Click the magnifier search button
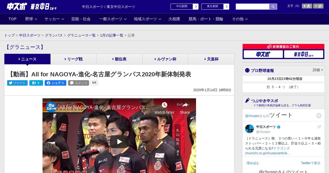 (273, 7)
